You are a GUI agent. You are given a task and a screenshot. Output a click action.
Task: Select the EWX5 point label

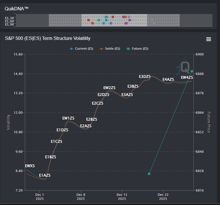[x=30, y=166]
